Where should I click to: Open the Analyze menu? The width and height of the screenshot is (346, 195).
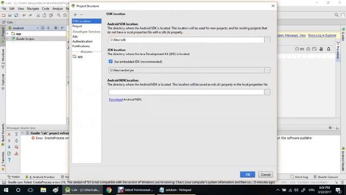pyautogui.click(x=58, y=9)
